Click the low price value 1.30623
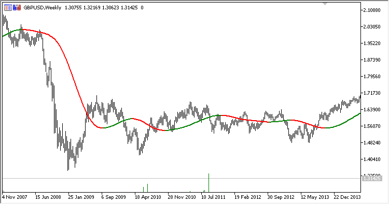 (x=110, y=8)
